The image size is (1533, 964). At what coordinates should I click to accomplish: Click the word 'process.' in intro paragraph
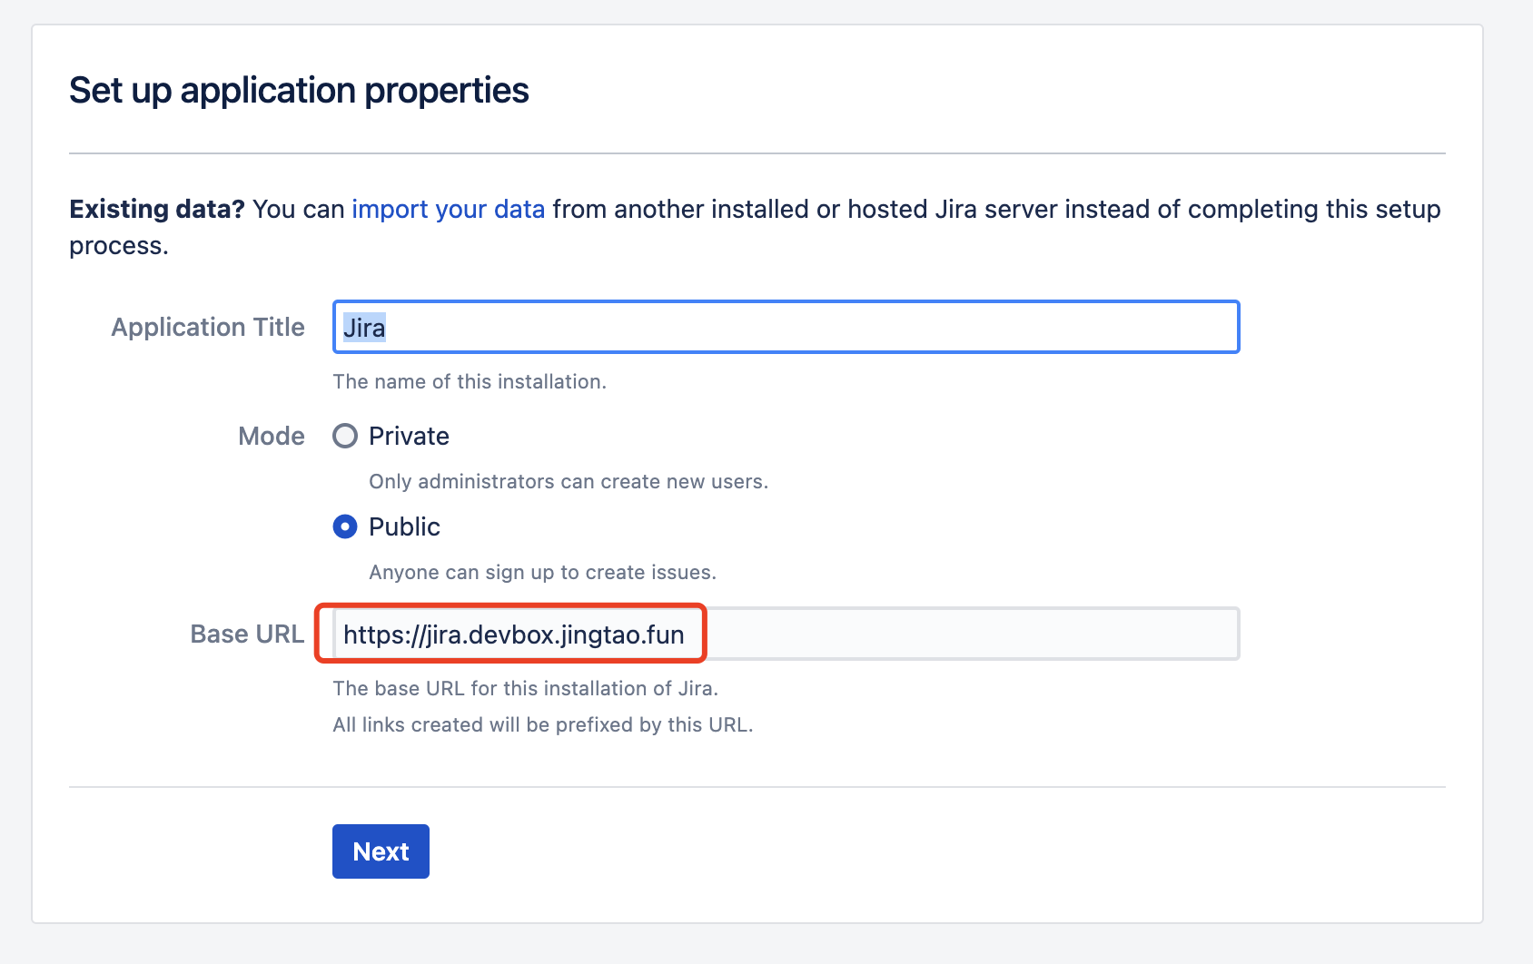pyautogui.click(x=119, y=246)
